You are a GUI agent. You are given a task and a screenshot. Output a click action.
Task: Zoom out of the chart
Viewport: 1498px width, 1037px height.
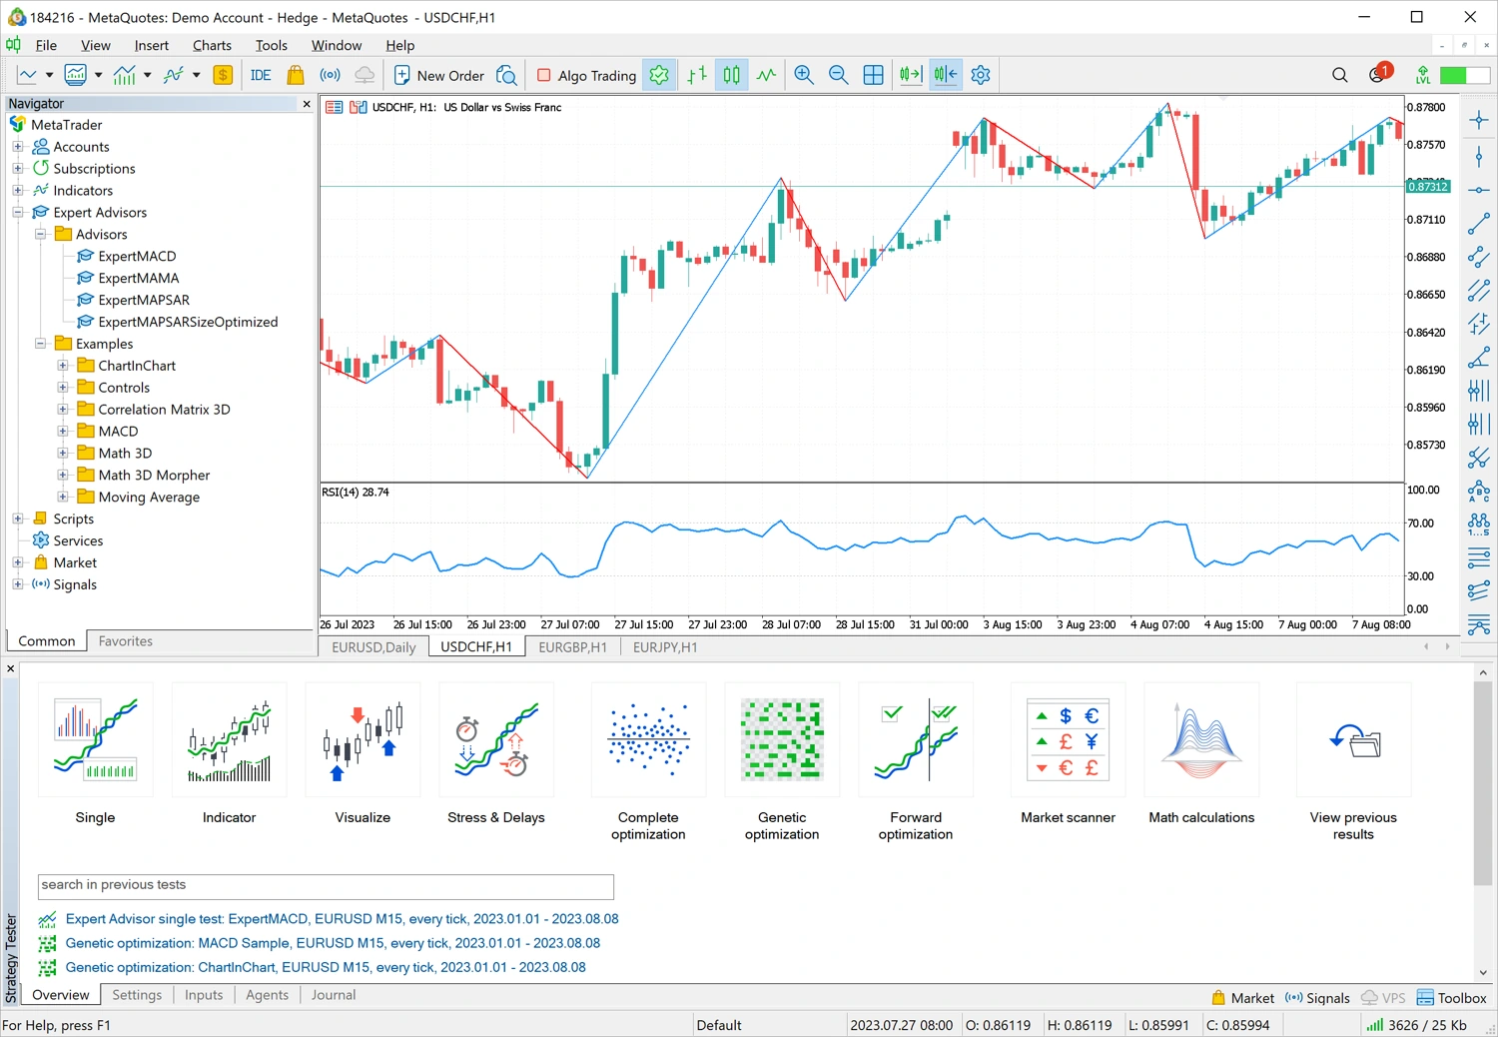(839, 75)
